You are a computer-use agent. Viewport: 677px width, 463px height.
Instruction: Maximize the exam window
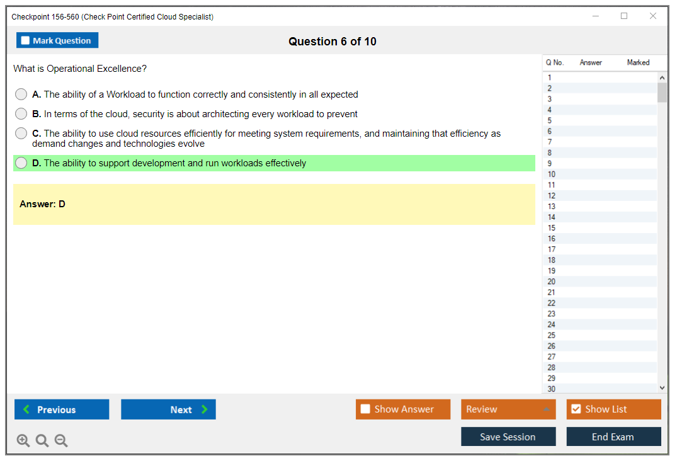[624, 16]
